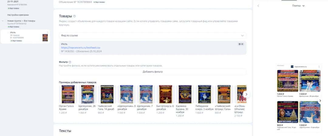Image resolution: width=328 pixels, height=136 pixels.
Task: Click the back arrow in preview panel
Action: (258, 6)
